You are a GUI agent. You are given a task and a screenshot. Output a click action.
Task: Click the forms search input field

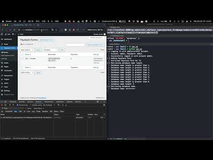(75, 44)
